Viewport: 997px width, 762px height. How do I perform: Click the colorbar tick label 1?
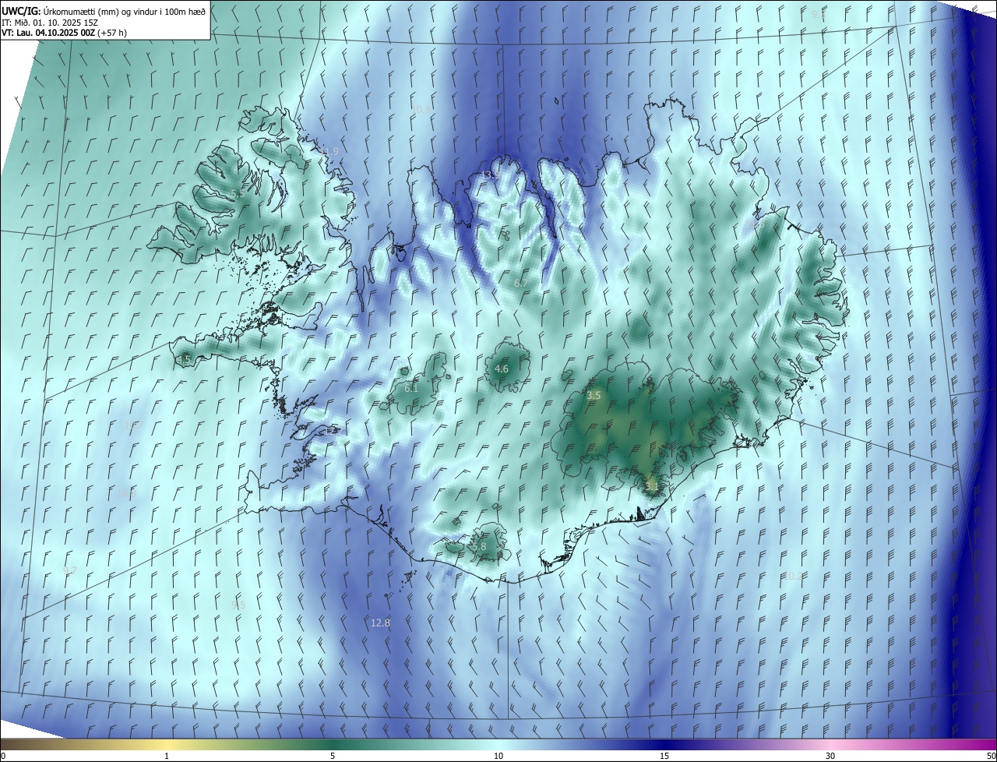(167, 756)
